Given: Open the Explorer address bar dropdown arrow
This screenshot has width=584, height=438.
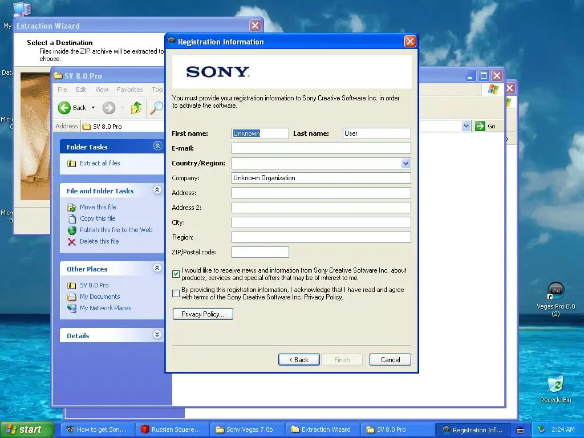Looking at the screenshot, I should [466, 126].
